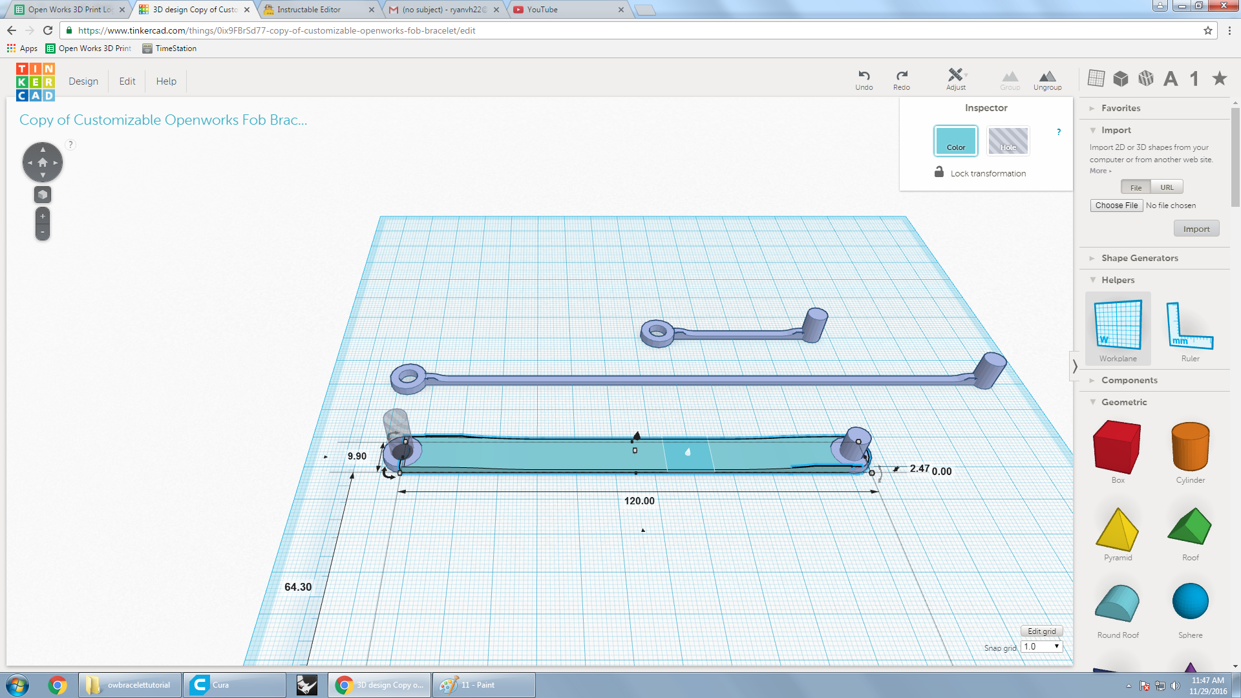
Task: Collapse the Helpers section
Action: pyautogui.click(x=1118, y=280)
